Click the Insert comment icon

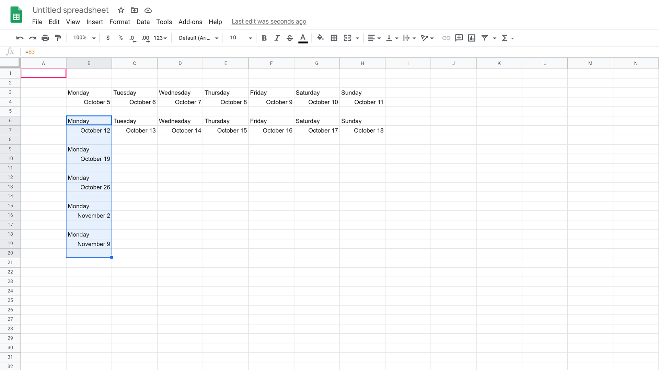click(459, 38)
